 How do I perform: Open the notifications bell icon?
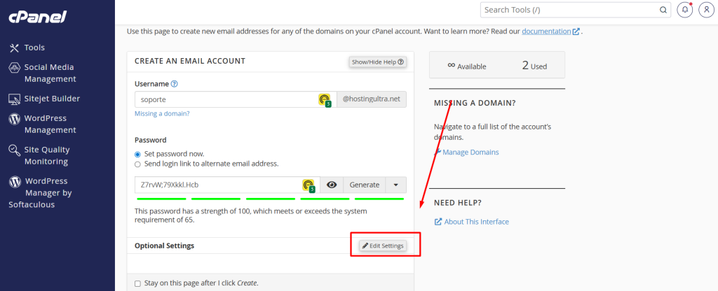(684, 10)
